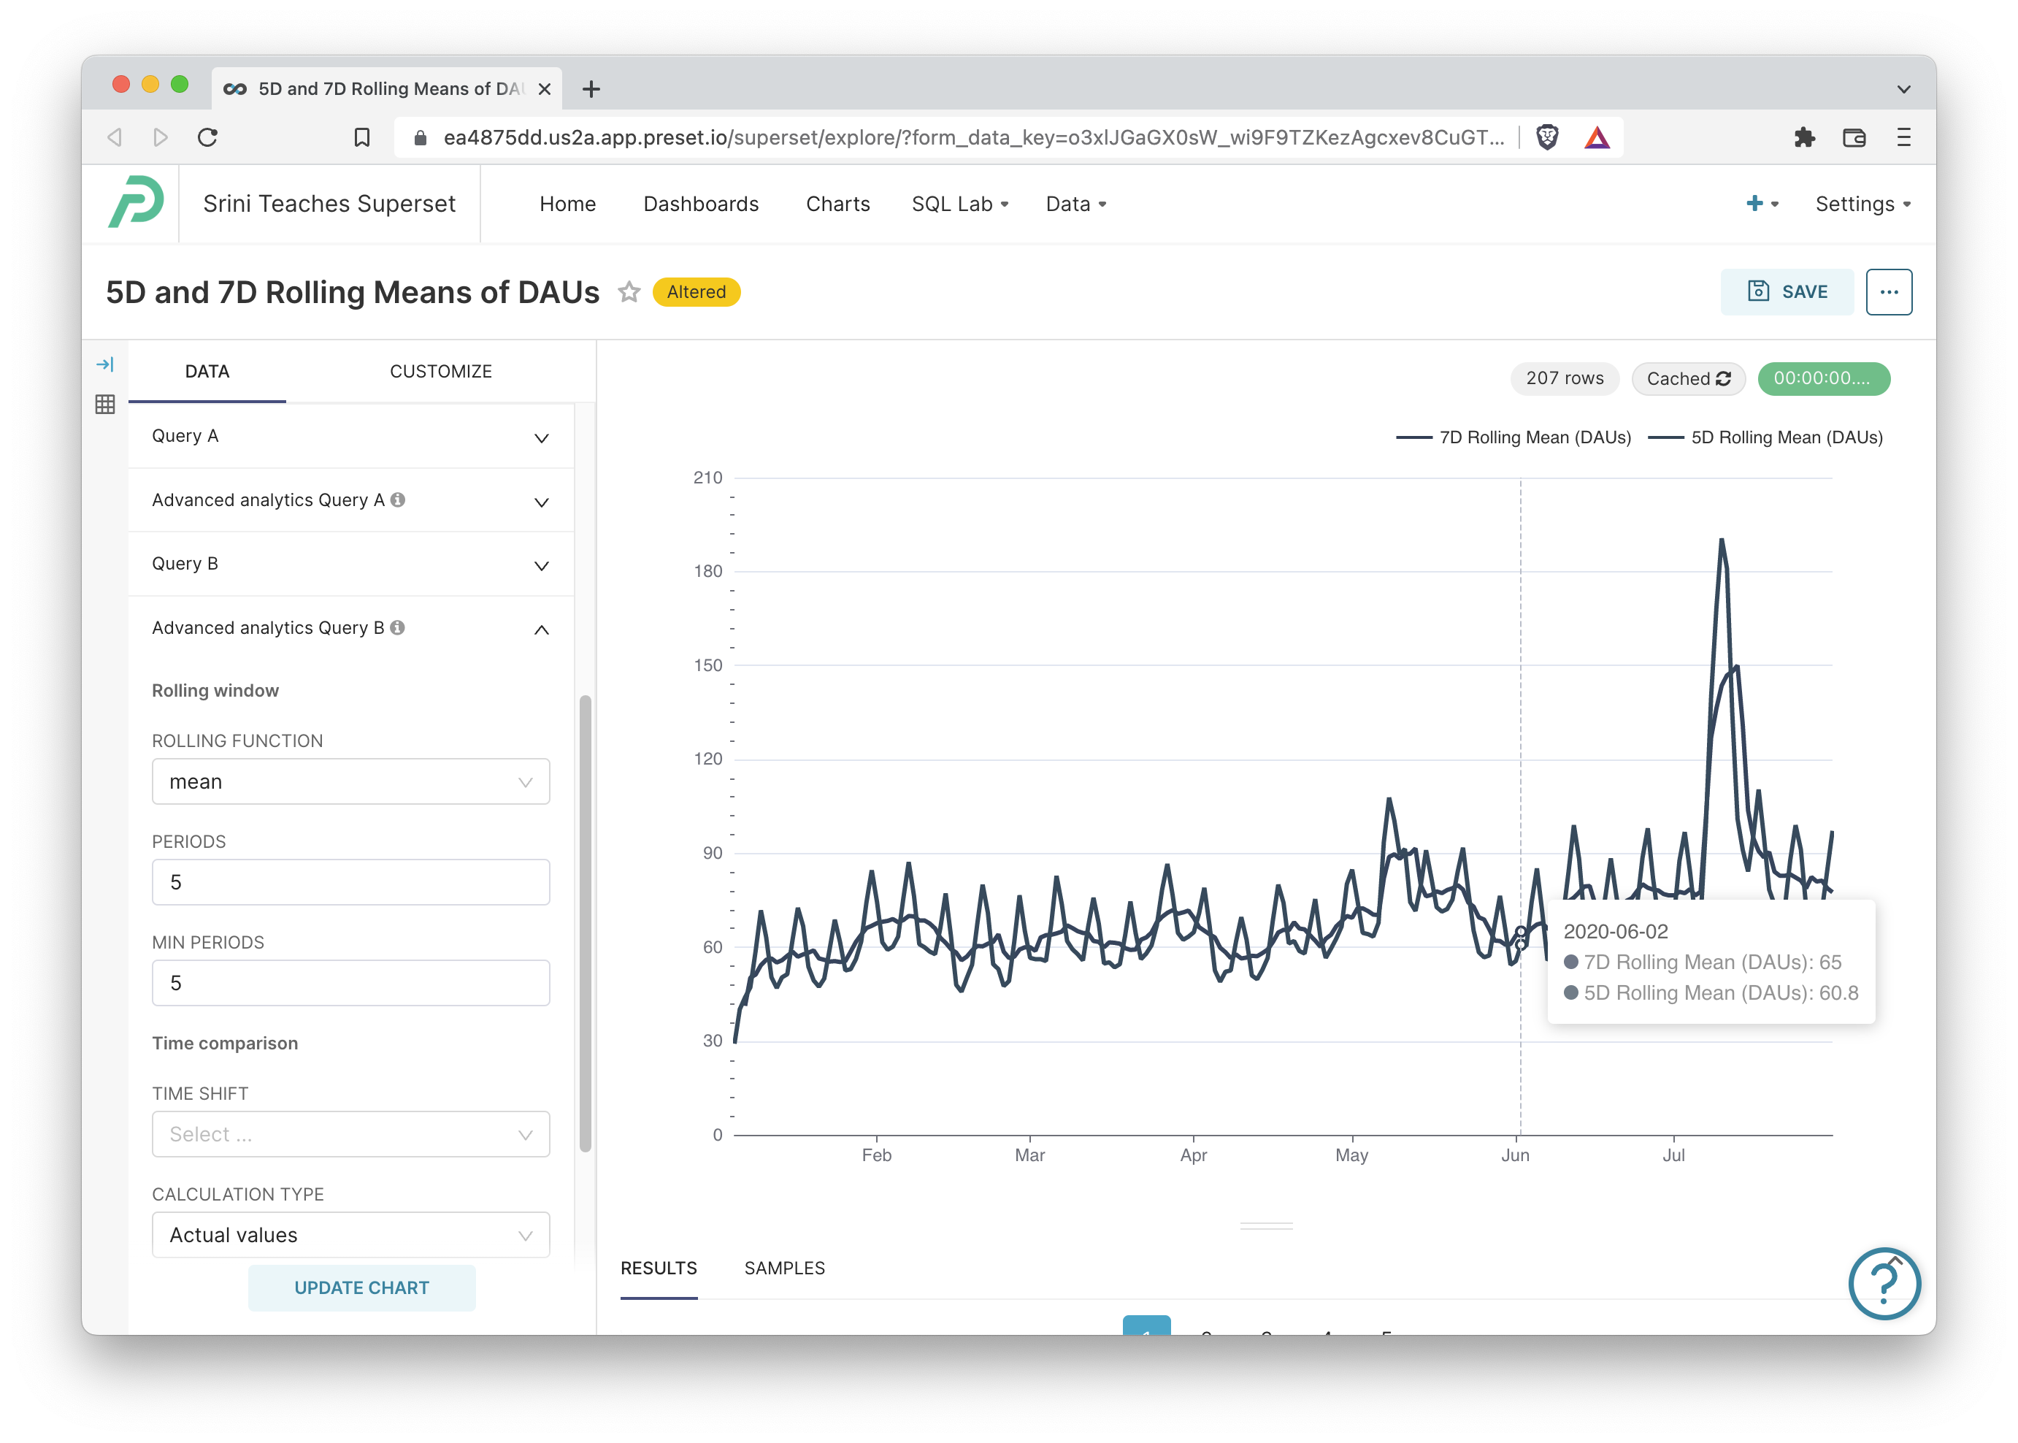Screen dimensions: 2018x1443
Task: Click the Save button
Action: click(1787, 292)
